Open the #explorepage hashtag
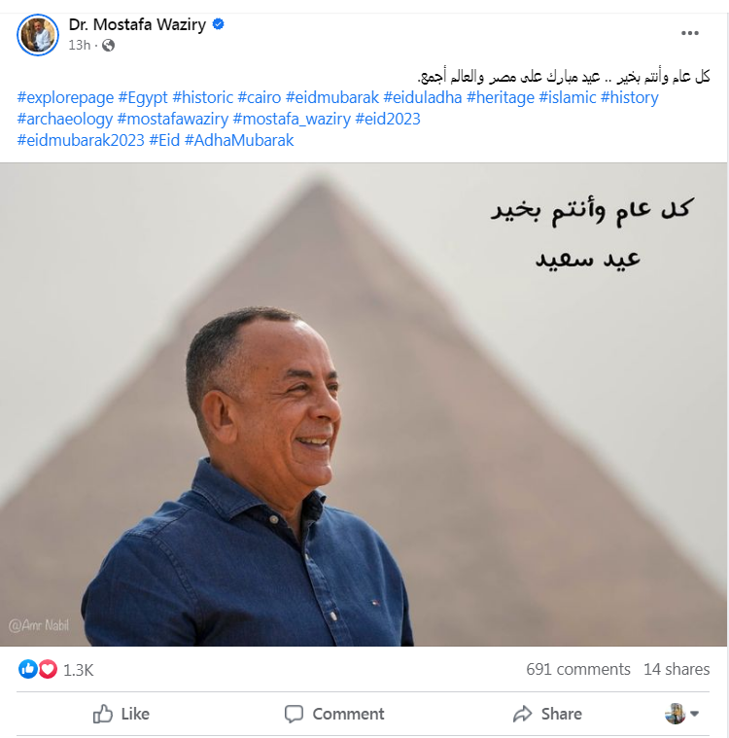729x738 pixels. click(x=65, y=97)
